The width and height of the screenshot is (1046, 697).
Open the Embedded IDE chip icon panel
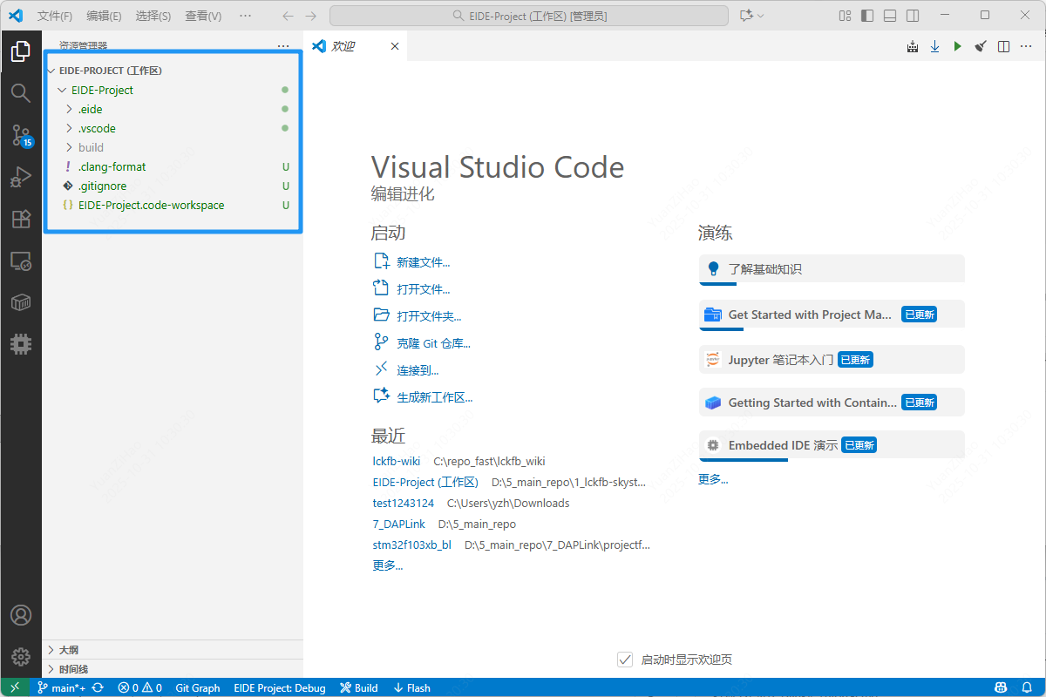[21, 344]
